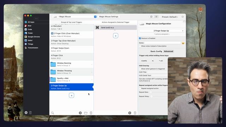Image resolution: width=226 pixels, height=127 pixels.
Task: Expand the Window Throwing group chevron
Action: click(92, 72)
